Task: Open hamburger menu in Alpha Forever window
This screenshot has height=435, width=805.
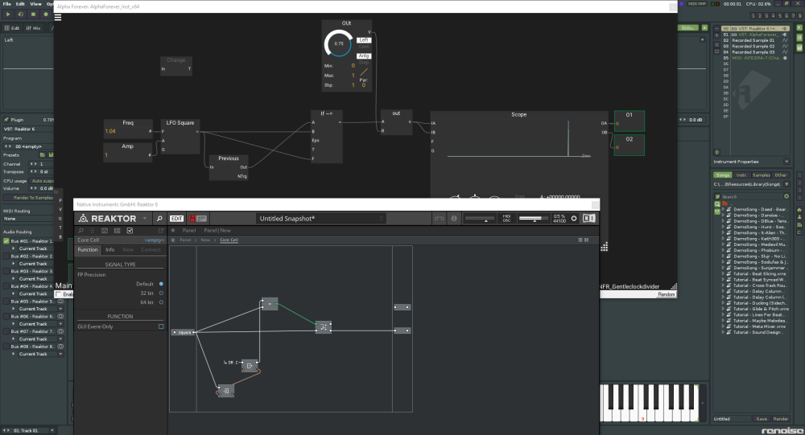Action: point(58,18)
